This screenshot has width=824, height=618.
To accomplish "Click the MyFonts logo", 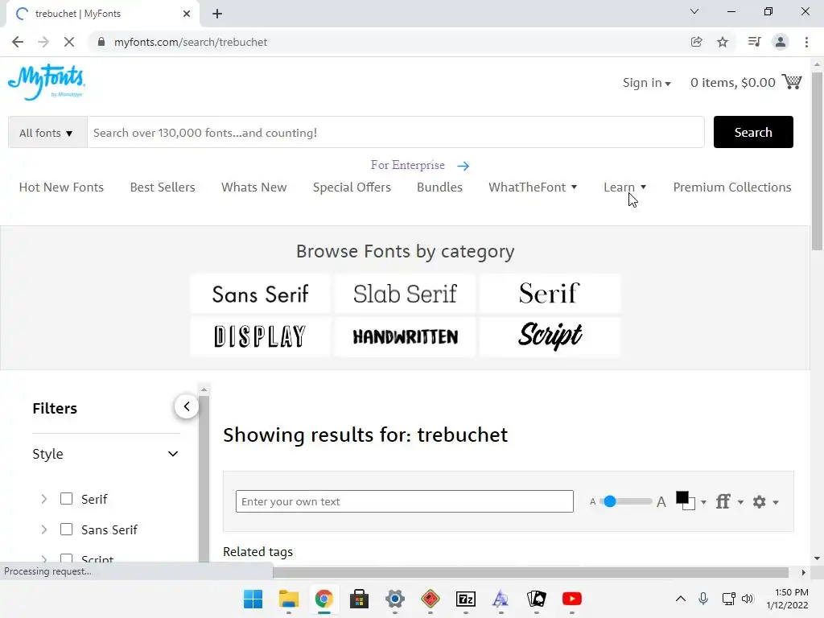I will pyautogui.click(x=46, y=81).
